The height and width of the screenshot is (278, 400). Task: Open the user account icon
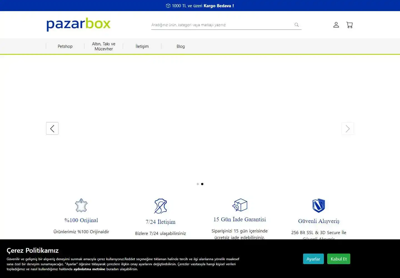tap(336, 25)
